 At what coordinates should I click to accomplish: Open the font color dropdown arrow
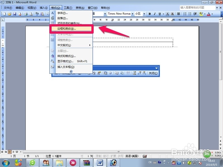coord(212,14)
